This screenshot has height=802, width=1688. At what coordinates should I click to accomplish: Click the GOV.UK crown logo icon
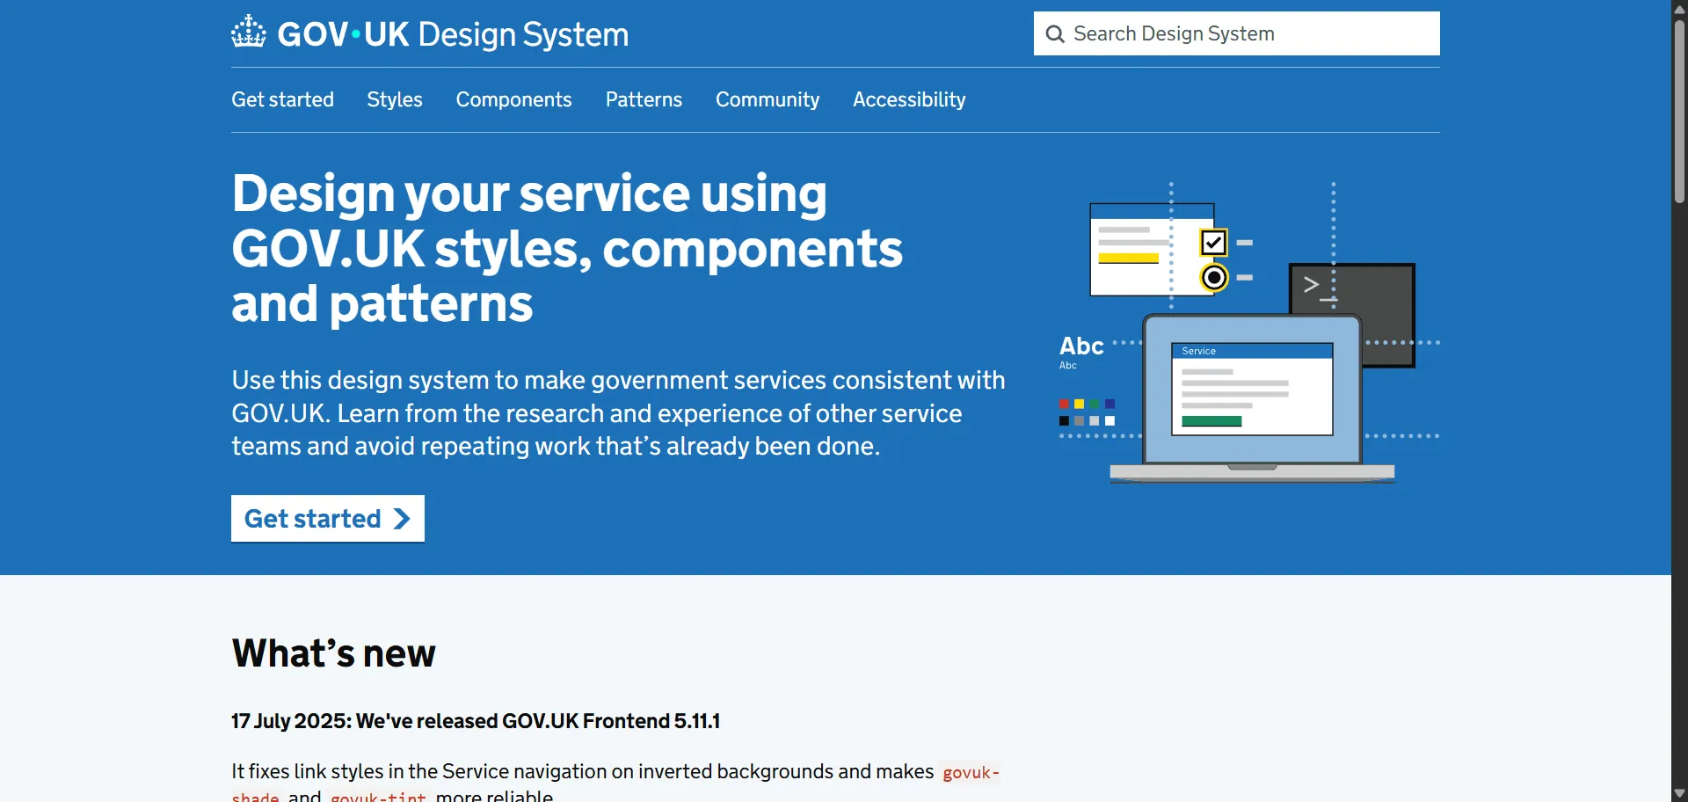point(248,33)
